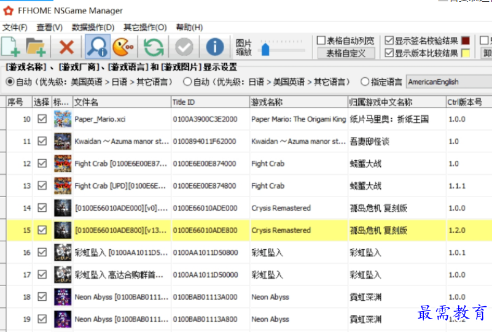Click the green refresh arrows icon

tap(154, 47)
